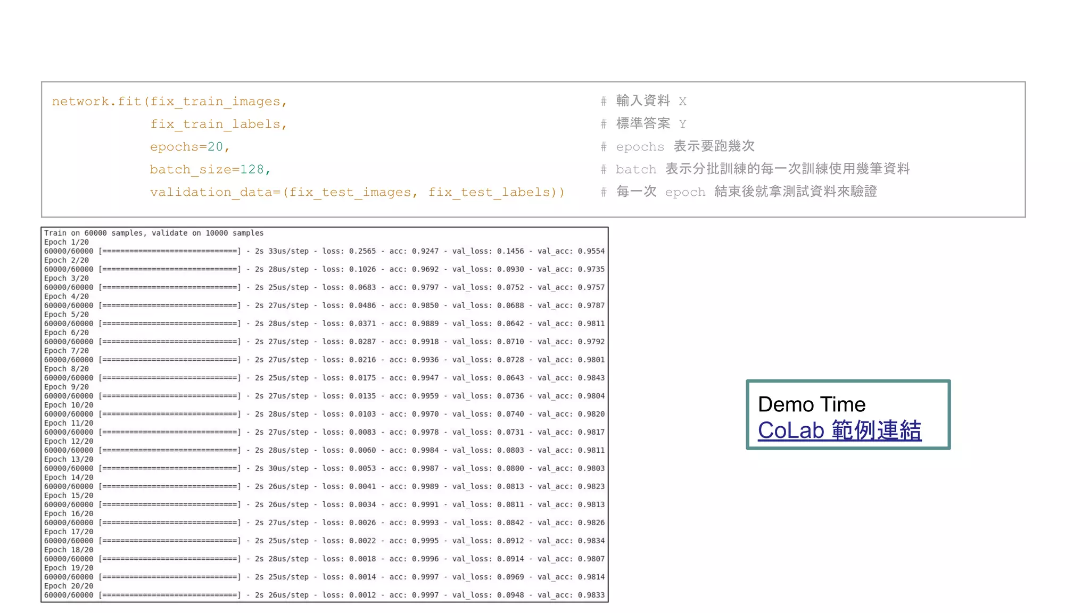Click final val_acc value 0.9833
1090x613 pixels.
tap(591, 595)
